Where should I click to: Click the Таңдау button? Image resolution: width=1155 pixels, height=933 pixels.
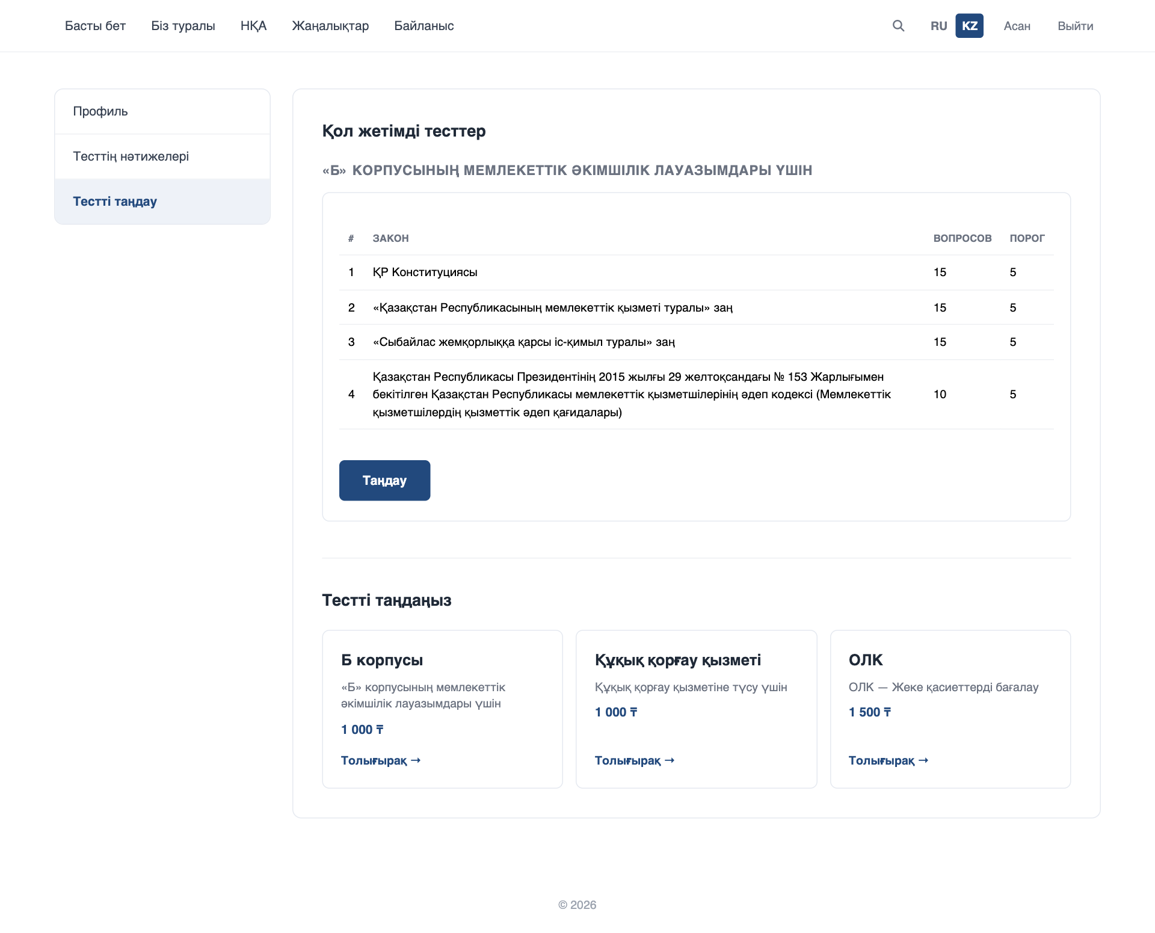384,480
